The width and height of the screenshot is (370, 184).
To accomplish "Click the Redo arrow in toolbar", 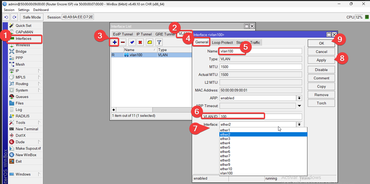I will [x=14, y=17].
